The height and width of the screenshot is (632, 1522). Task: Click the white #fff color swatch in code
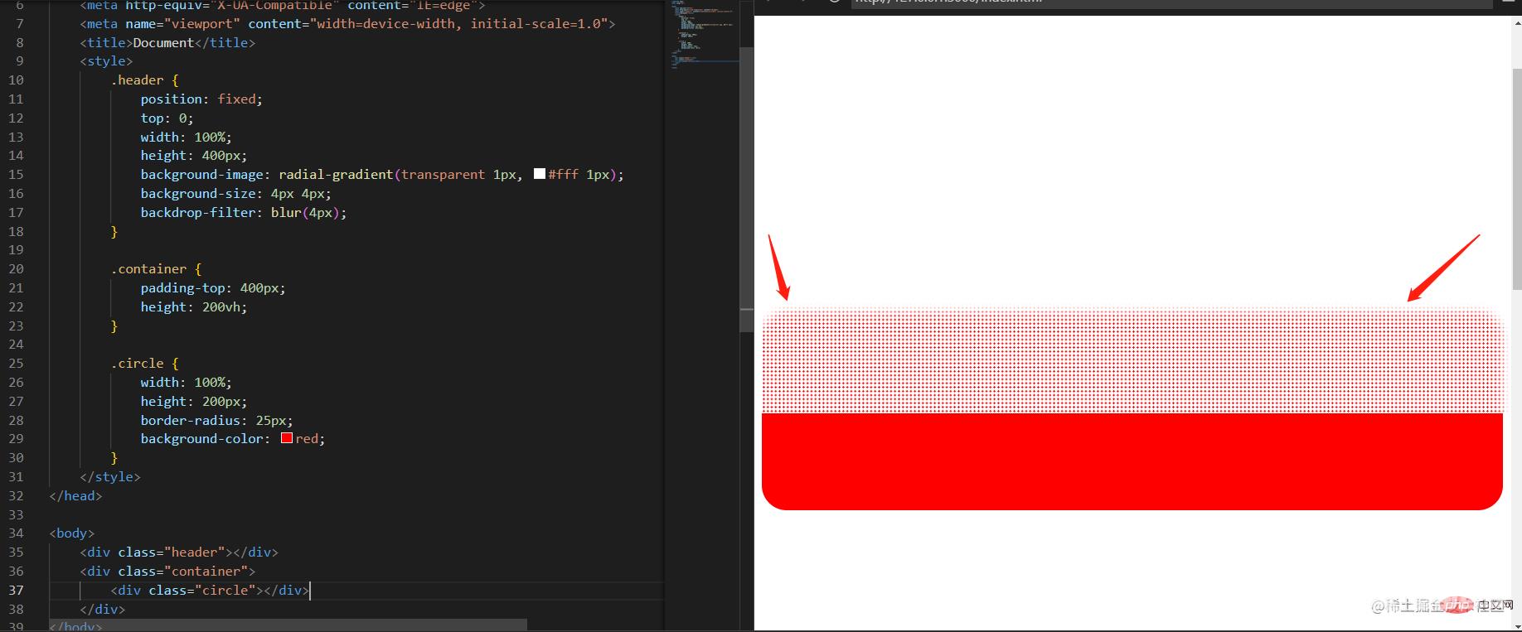(540, 174)
